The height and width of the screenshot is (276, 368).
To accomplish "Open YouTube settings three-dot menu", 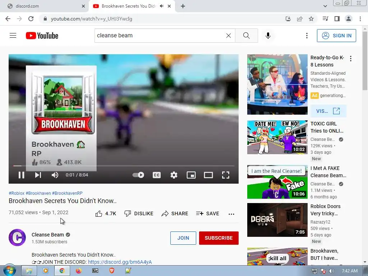I will point(307,36).
